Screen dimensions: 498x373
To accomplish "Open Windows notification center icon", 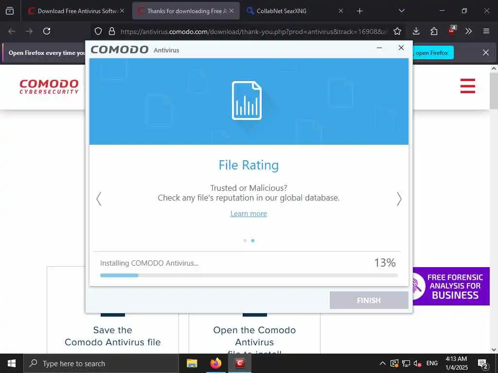I will click(x=483, y=364).
